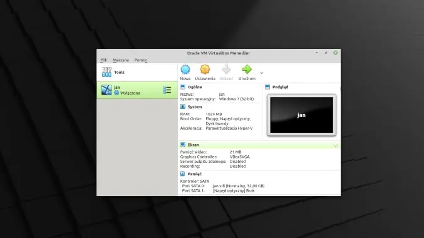Select the jan virtual machine entry

pos(137,90)
